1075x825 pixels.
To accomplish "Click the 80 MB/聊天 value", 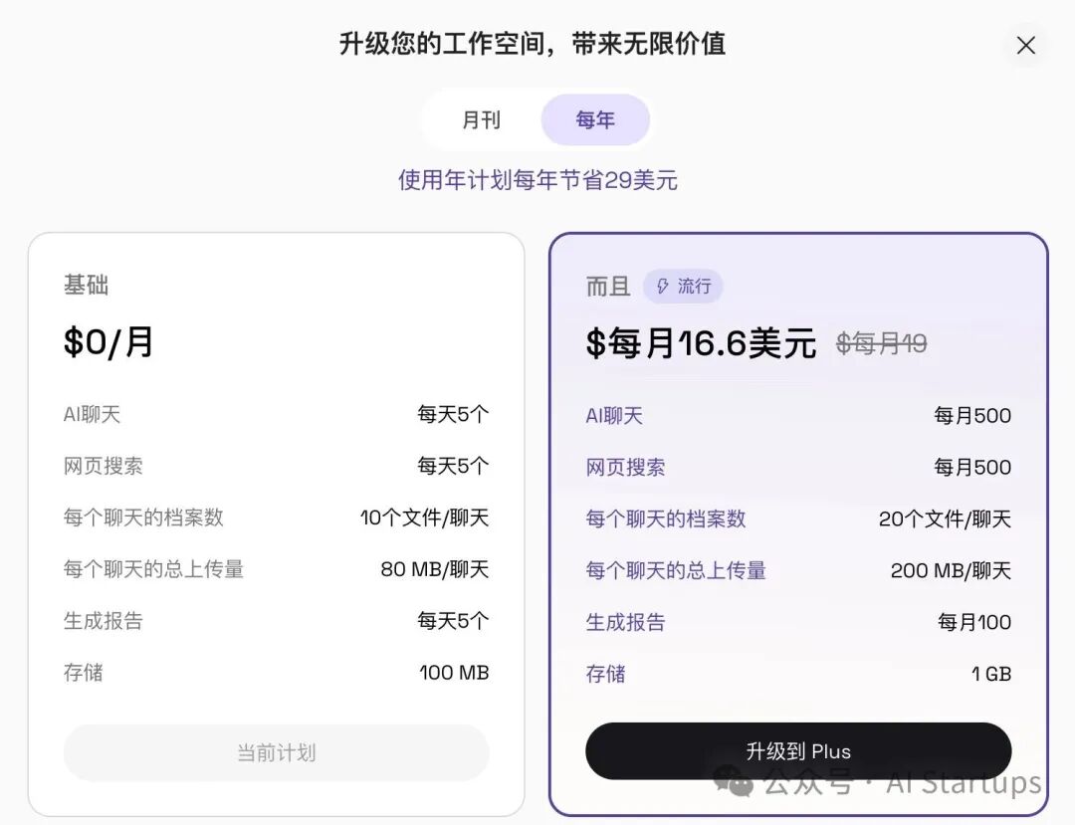I will click(435, 568).
